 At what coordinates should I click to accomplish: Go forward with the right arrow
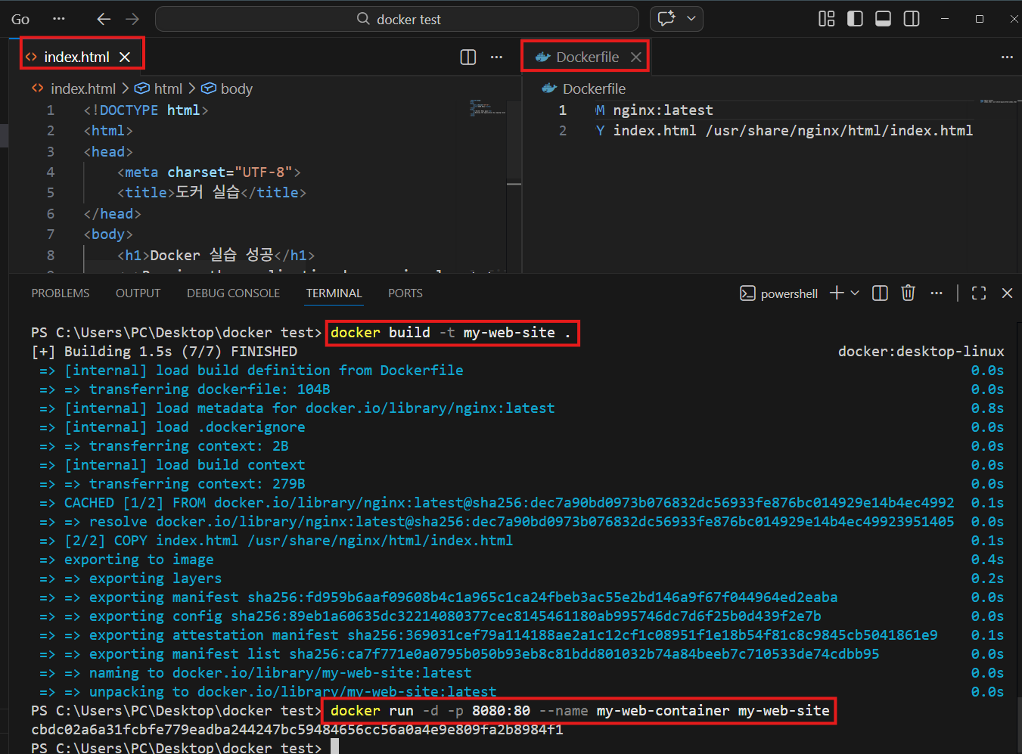[132, 19]
